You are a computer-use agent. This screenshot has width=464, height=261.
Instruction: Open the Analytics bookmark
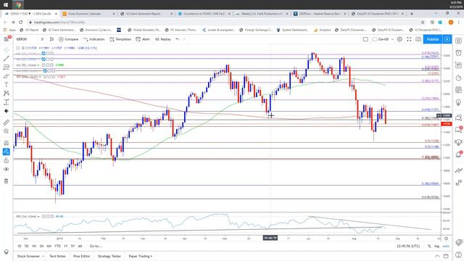(322, 30)
